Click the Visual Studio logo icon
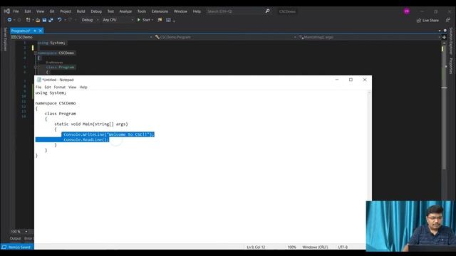 [7, 11]
